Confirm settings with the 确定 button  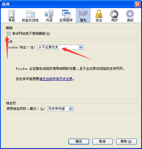(79, 141)
